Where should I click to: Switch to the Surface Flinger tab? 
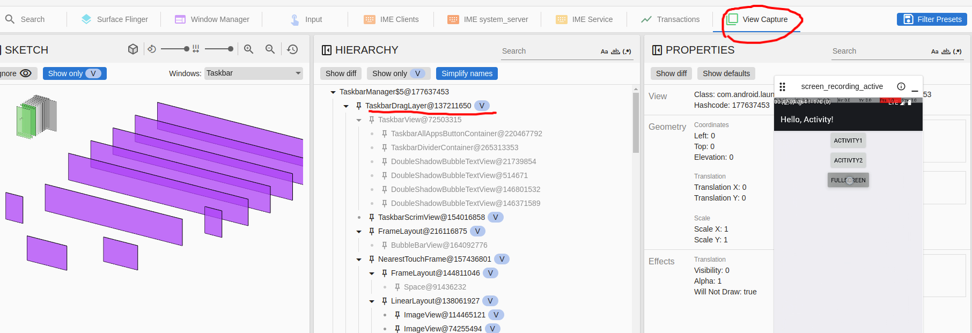[114, 19]
